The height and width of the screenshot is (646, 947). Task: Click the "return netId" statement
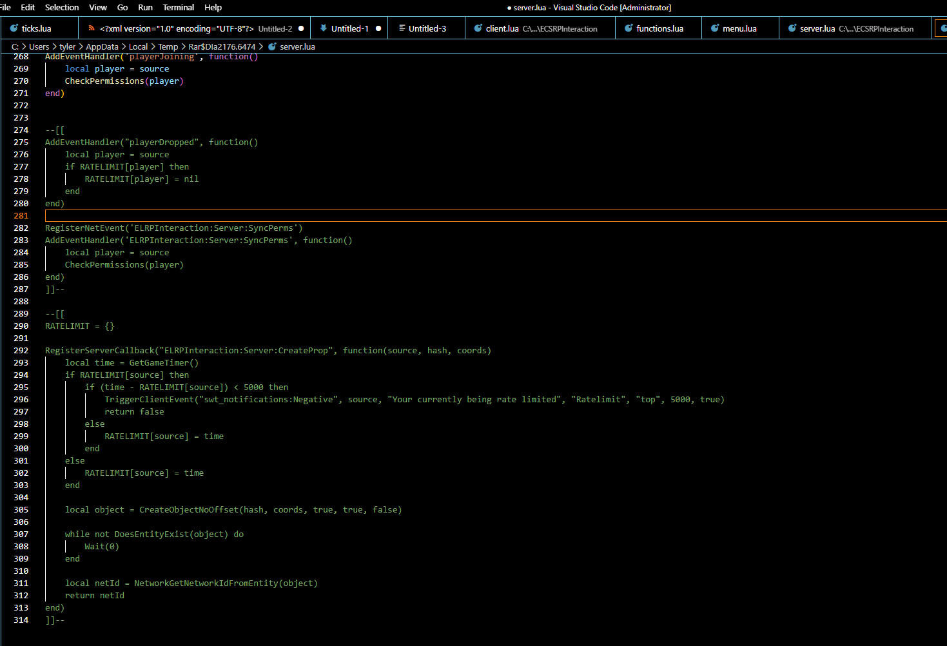point(95,596)
